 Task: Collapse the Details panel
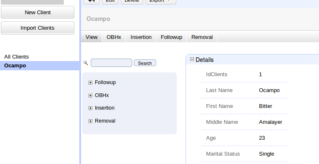(x=192, y=59)
